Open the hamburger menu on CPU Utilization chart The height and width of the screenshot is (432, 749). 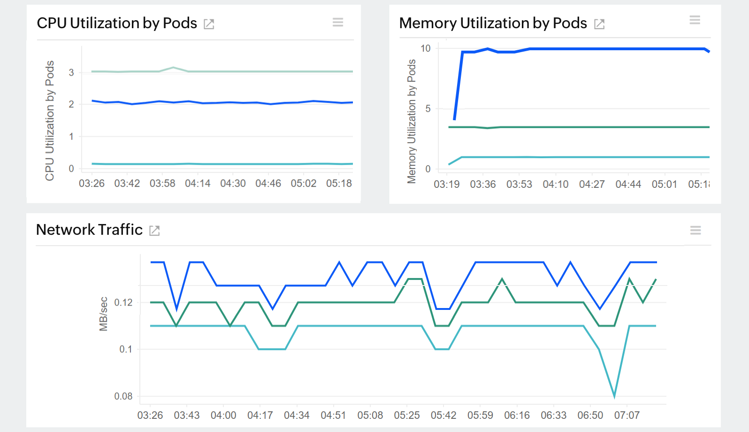(338, 22)
